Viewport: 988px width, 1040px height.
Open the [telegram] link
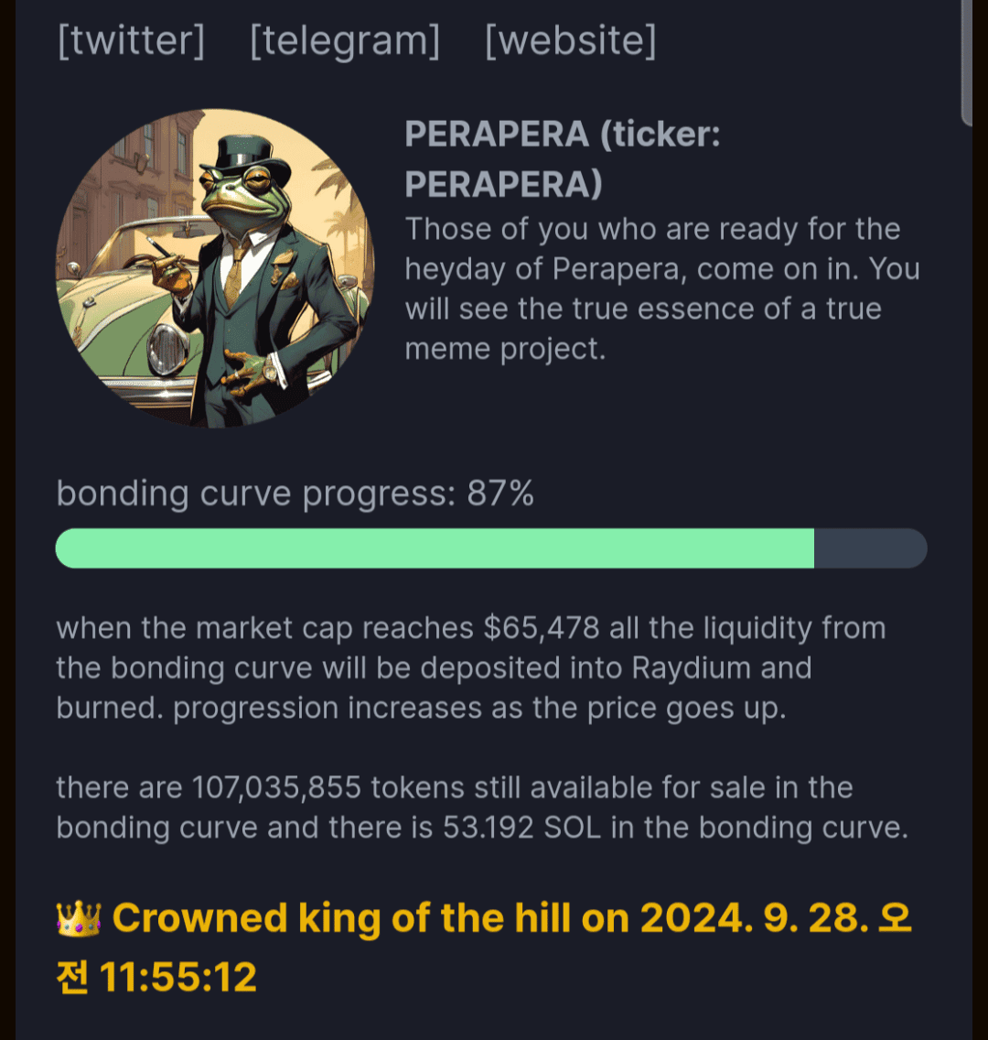(x=345, y=41)
